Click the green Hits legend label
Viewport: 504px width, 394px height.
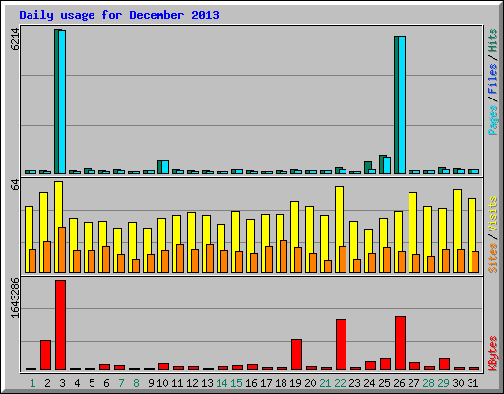[492, 40]
